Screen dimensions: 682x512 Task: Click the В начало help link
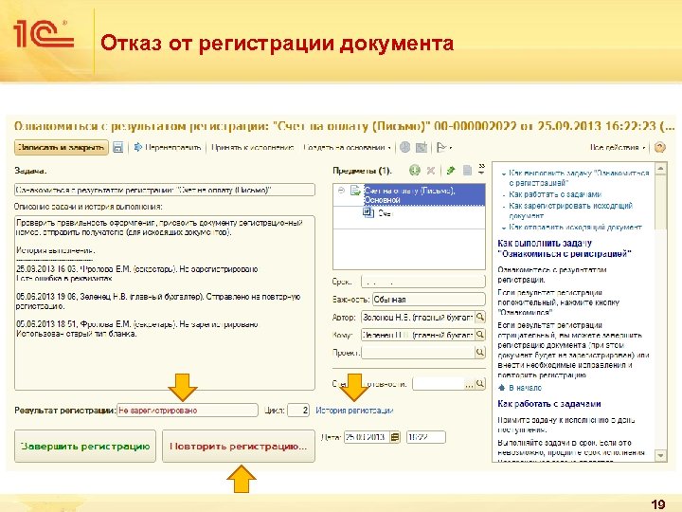click(x=526, y=388)
